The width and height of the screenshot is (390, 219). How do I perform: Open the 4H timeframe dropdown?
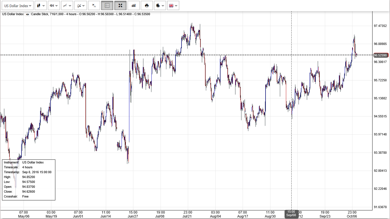pyautogui.click(x=54, y=5)
